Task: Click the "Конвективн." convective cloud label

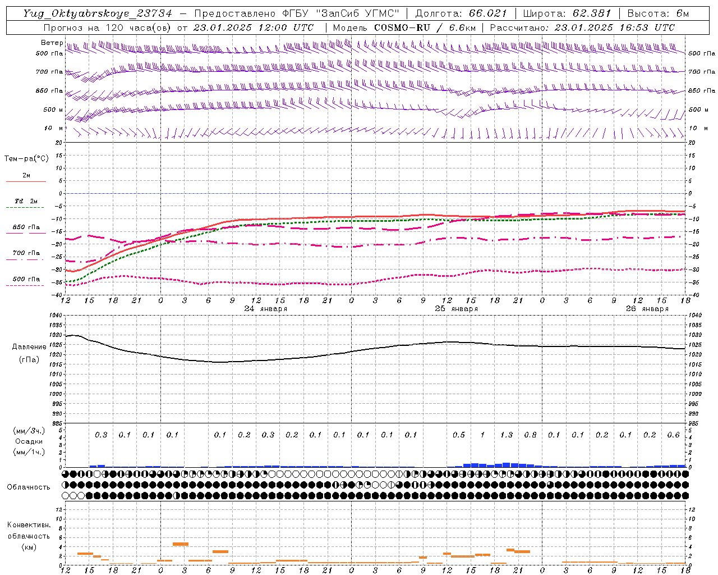Action: [x=29, y=525]
